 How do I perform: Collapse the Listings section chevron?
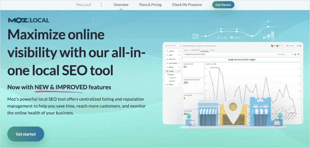[x=179, y=71]
